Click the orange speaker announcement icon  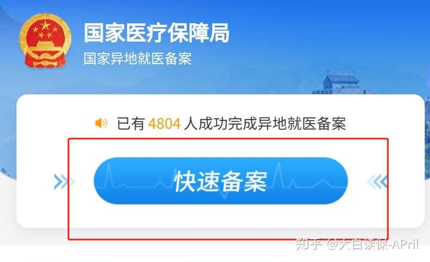click(101, 123)
